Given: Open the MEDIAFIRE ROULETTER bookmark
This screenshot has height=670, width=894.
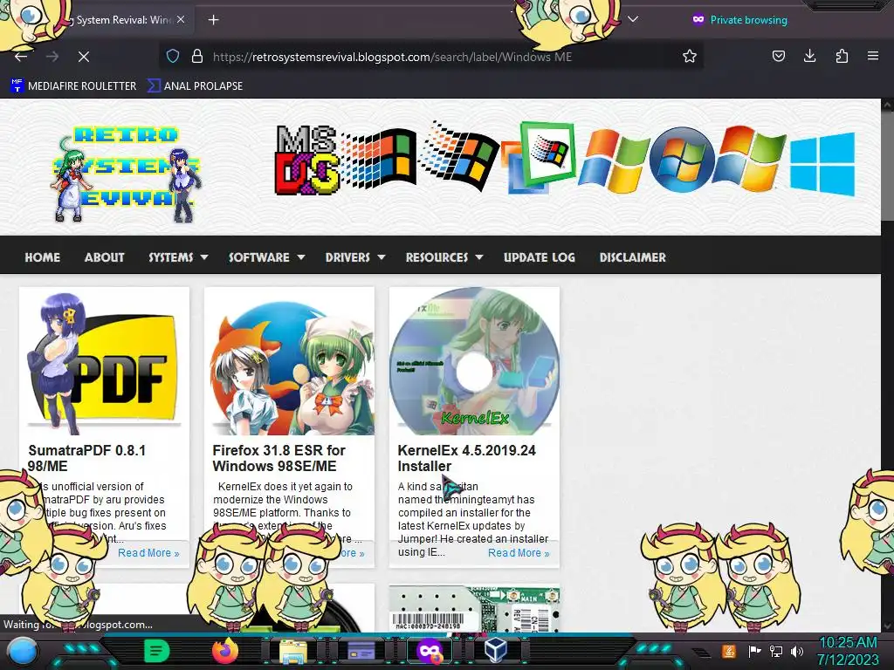Looking at the screenshot, I should click(x=73, y=86).
